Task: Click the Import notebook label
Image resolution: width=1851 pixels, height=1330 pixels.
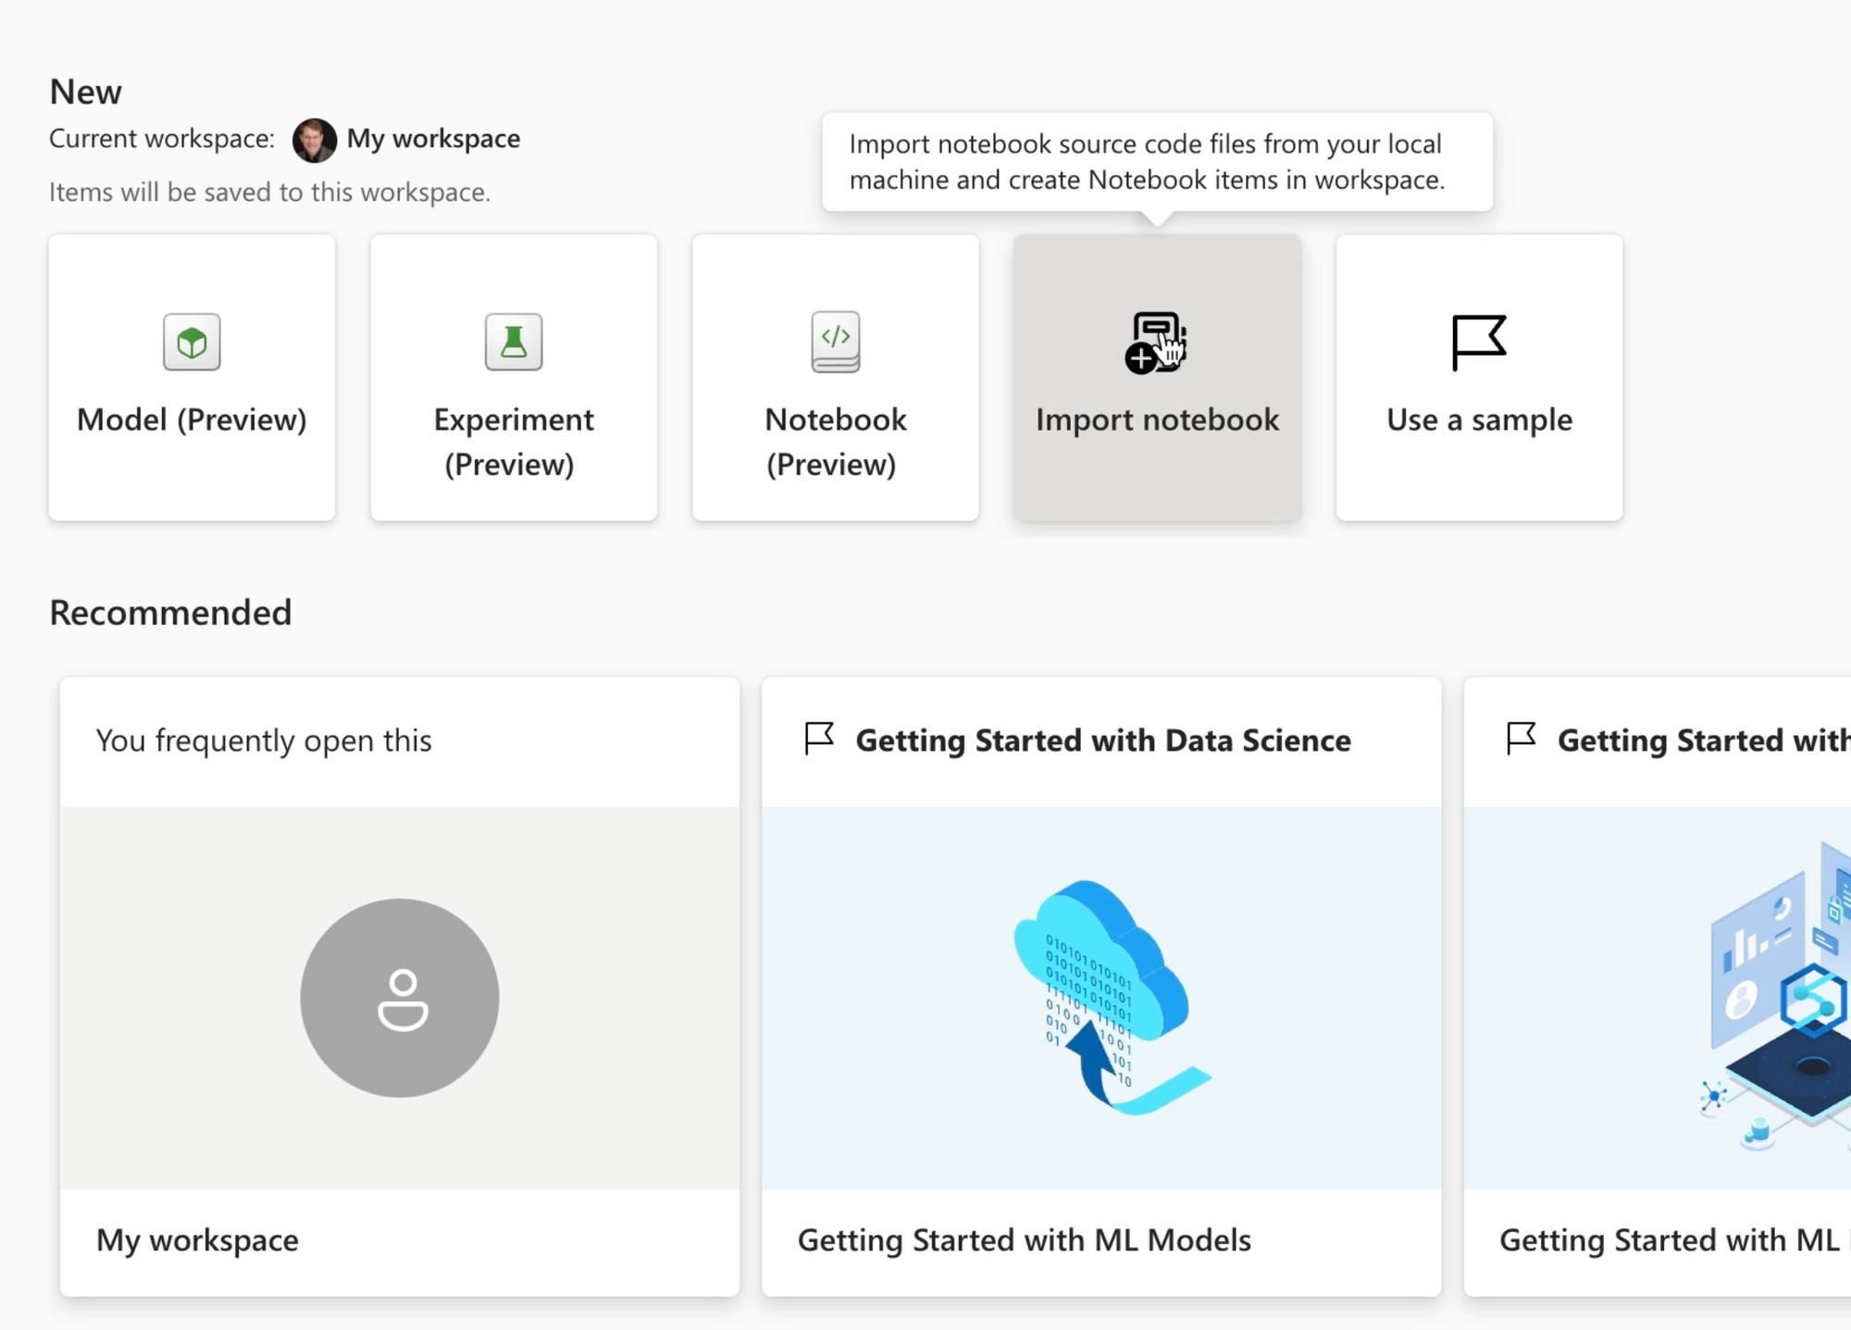Action: click(x=1157, y=419)
